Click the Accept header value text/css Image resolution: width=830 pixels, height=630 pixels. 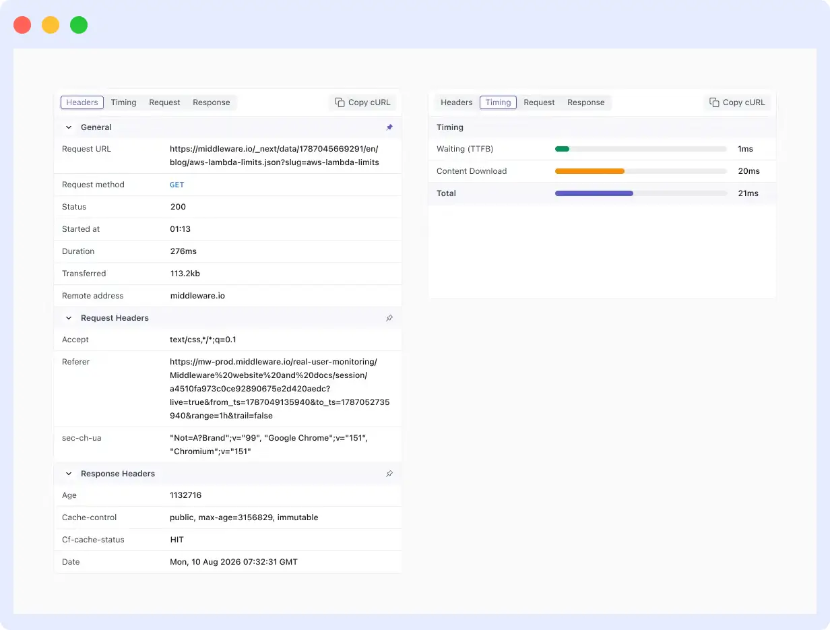coord(203,340)
